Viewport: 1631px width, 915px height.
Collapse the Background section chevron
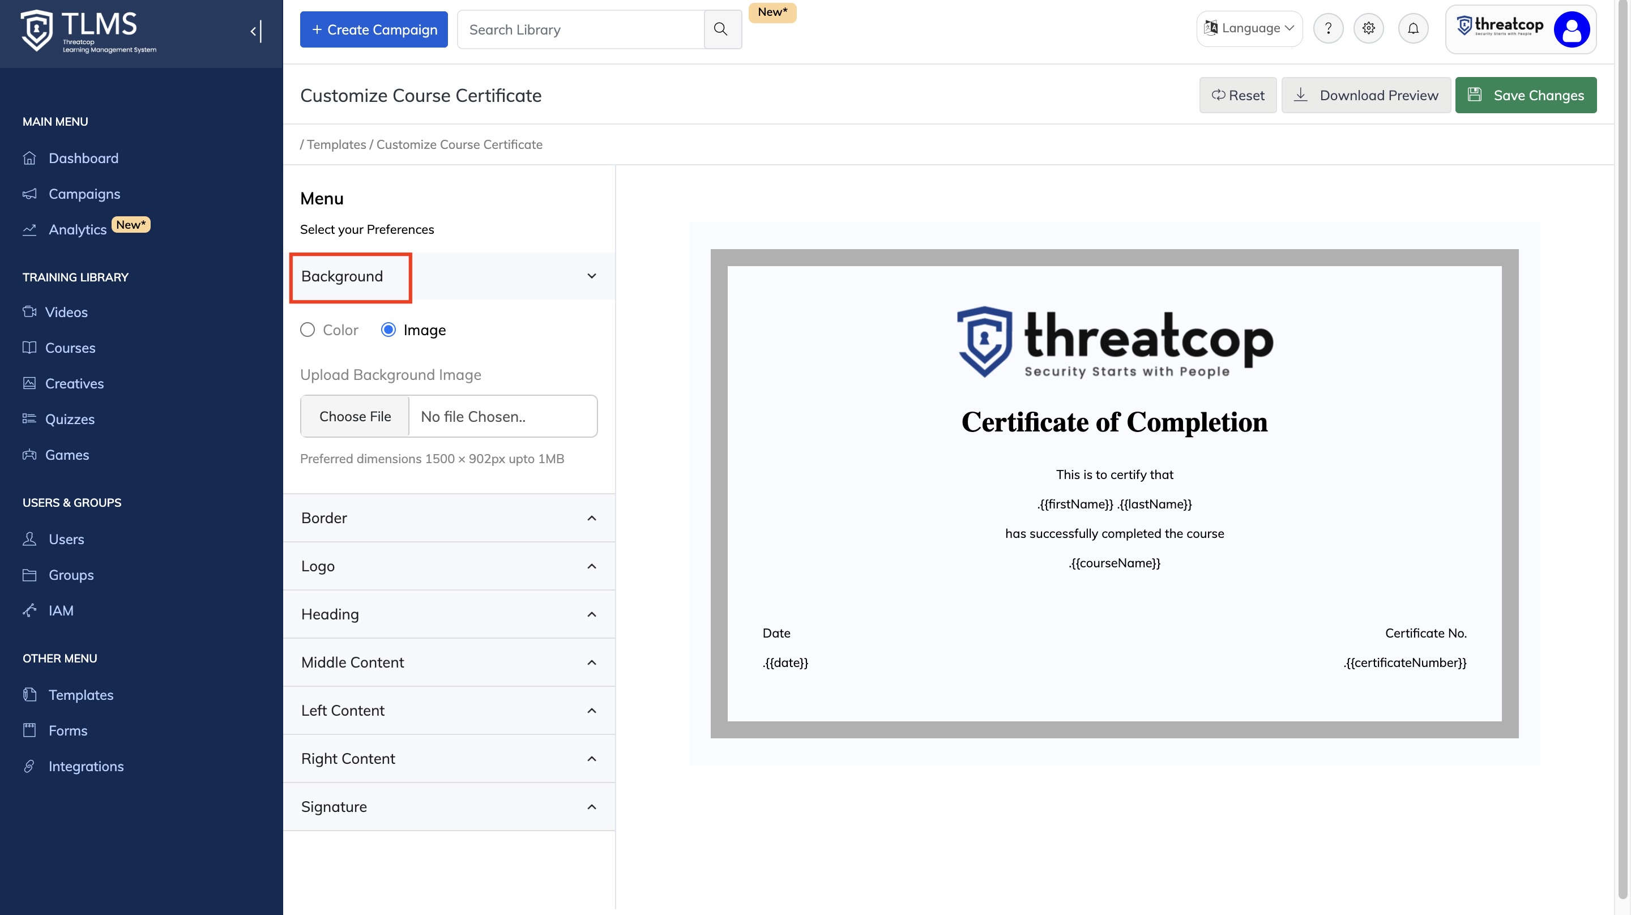point(591,276)
